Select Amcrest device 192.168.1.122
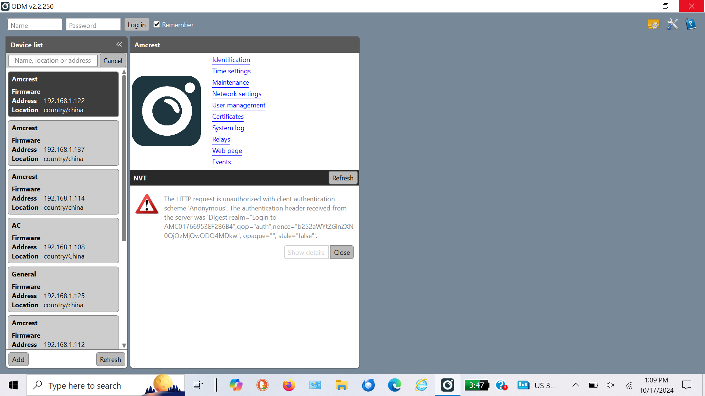 pyautogui.click(x=63, y=94)
